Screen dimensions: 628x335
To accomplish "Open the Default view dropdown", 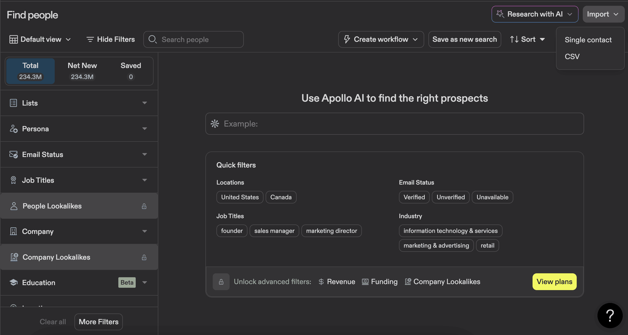I will [41, 39].
